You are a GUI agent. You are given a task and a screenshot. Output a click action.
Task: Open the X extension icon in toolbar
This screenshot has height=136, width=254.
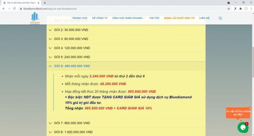235,9
